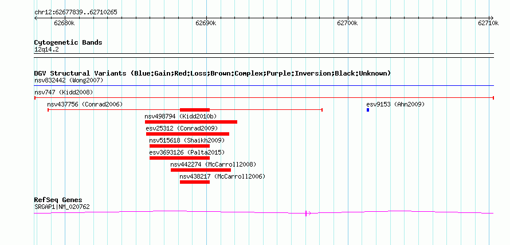Image resolution: width=510 pixels, height=245 pixels.
Task: Open the nsv498794 (Kidd2010b) variant label
Action: click(181, 116)
